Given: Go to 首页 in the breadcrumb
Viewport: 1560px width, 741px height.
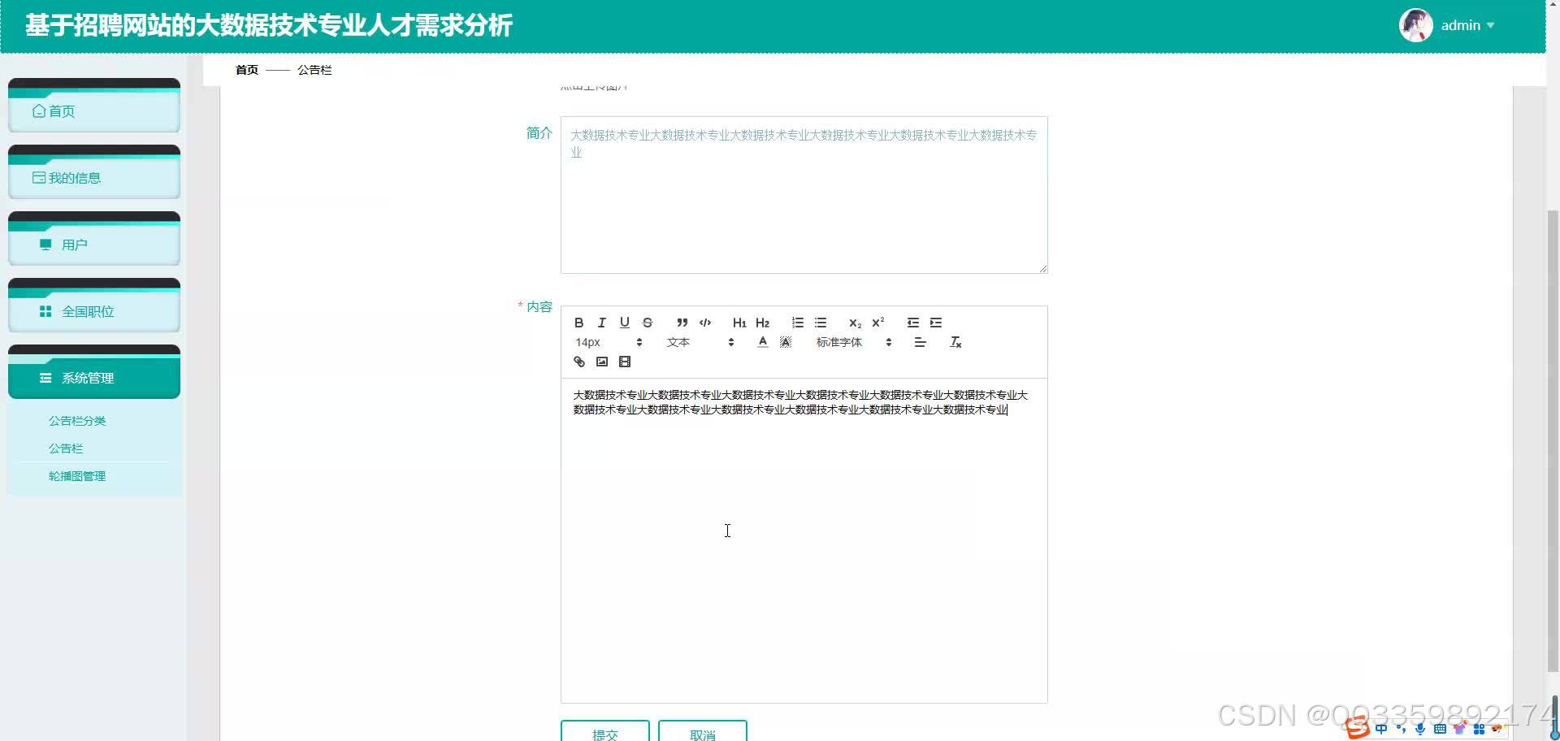Looking at the screenshot, I should click(x=246, y=70).
